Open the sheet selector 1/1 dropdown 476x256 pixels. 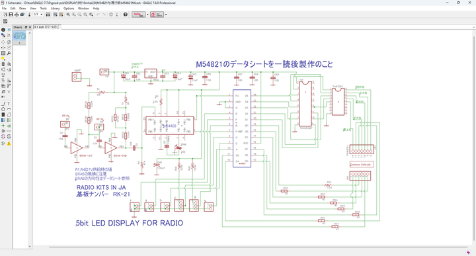[38, 15]
